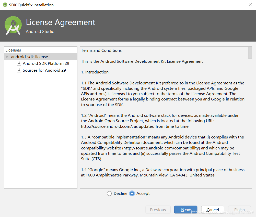Screen dimensions: 256x217
Task: Click the Terms and Conditions heading
Action: coord(101,50)
